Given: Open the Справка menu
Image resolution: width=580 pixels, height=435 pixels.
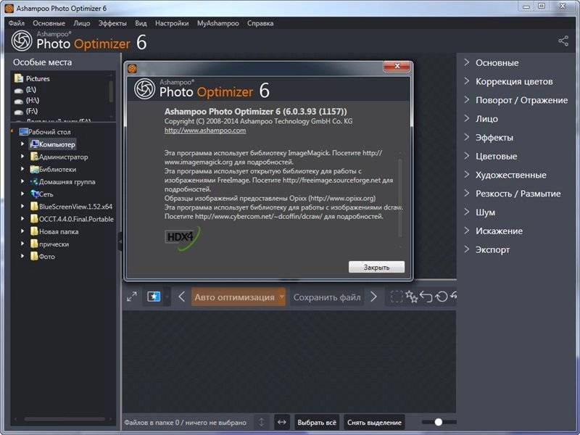Looking at the screenshot, I should click(x=260, y=23).
